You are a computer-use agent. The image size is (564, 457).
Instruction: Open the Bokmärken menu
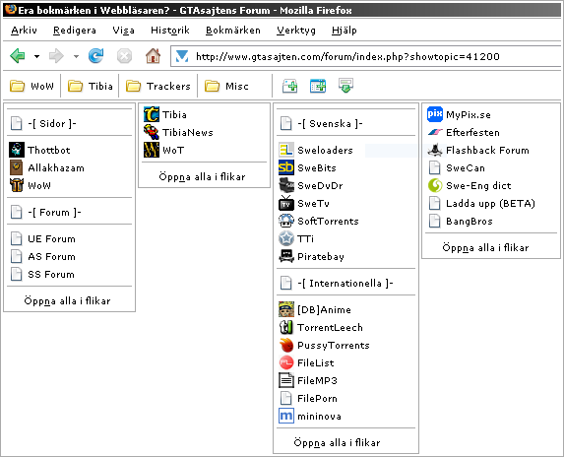[x=233, y=31]
